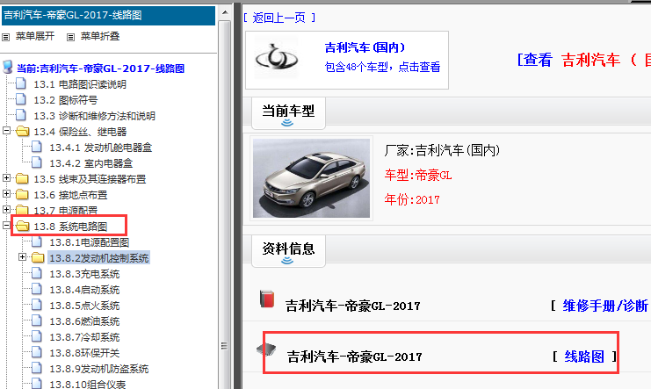This screenshot has width=651, height=389.
Task: Click the folder icon for 13.8.2发动机控制系统
Action: pyautogui.click(x=38, y=258)
